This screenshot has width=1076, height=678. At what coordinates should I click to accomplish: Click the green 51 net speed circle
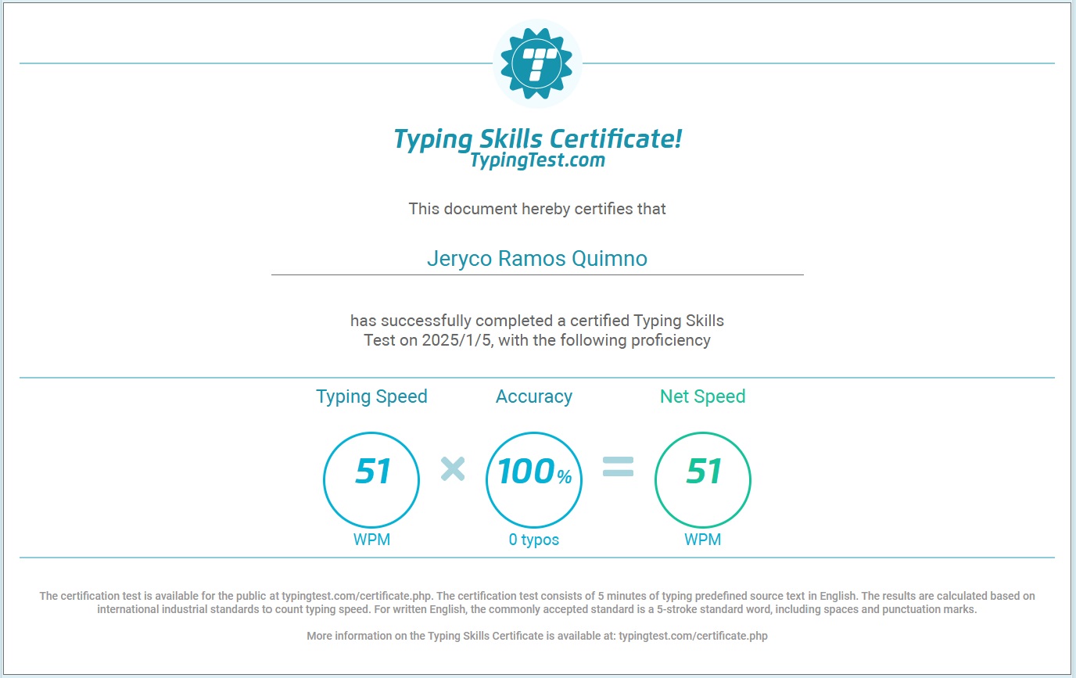703,479
